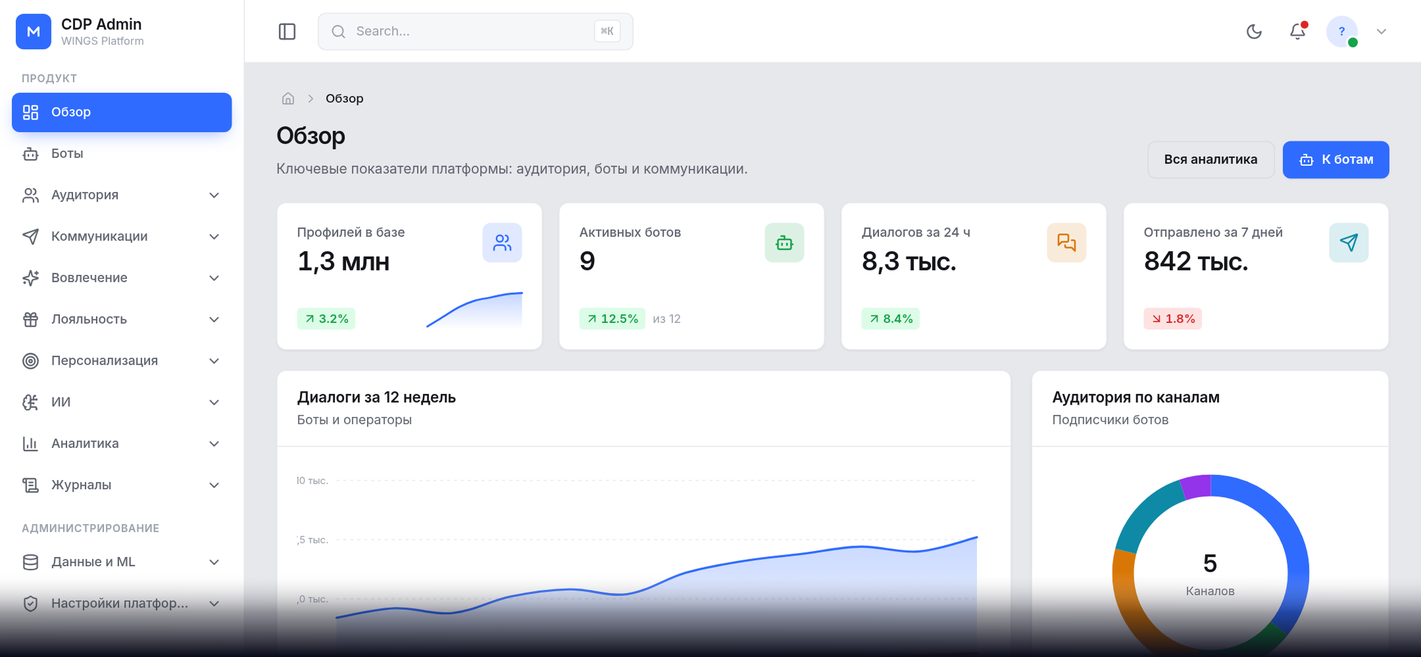This screenshot has height=657, width=1421.
Task: Open Боты in the sidebar
Action: pyautogui.click(x=122, y=154)
